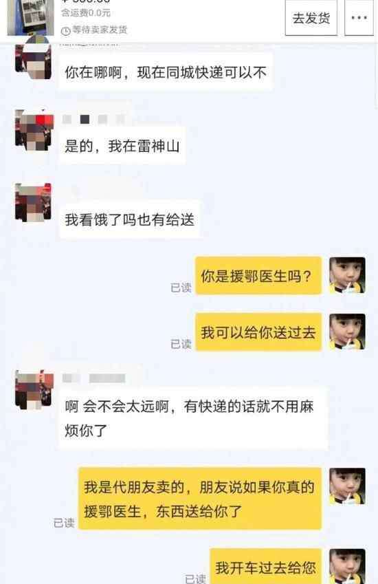This screenshot has width=378, height=584.
Task: Select the message bubble 我看饿了吗也有给送
Action: click(129, 219)
